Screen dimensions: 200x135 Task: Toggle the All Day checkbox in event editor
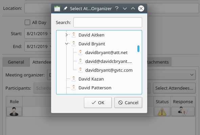click(27, 22)
